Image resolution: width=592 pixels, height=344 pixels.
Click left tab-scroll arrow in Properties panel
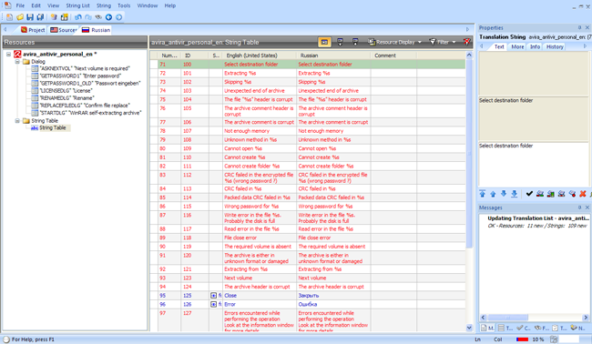coord(482,46)
